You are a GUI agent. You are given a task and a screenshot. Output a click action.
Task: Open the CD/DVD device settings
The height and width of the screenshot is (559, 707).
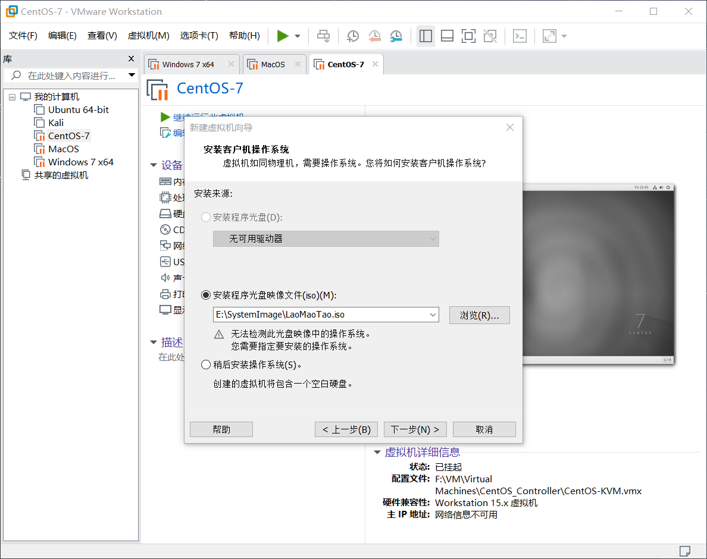[x=170, y=230]
